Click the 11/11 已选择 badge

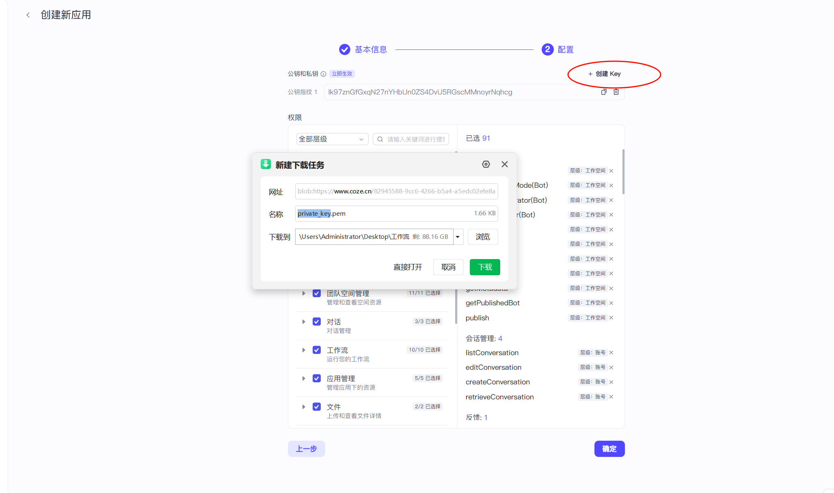425,293
